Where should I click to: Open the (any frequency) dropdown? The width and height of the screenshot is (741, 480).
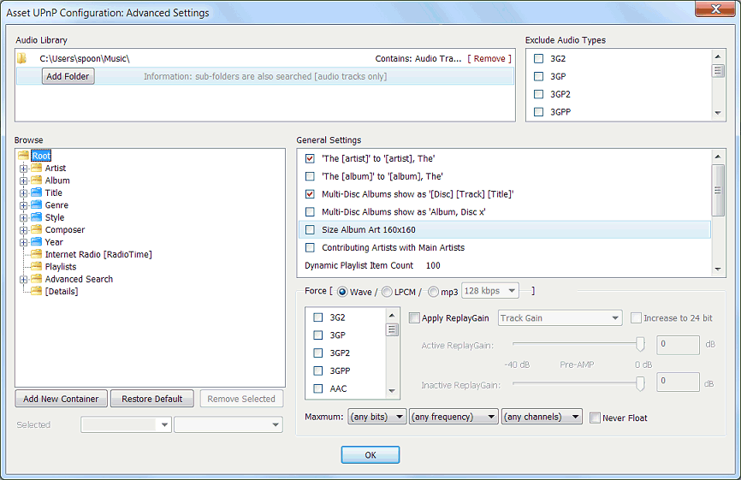(x=453, y=417)
